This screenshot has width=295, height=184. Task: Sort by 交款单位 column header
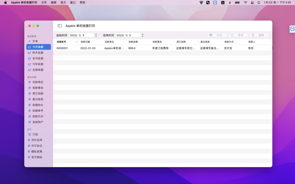point(115,42)
